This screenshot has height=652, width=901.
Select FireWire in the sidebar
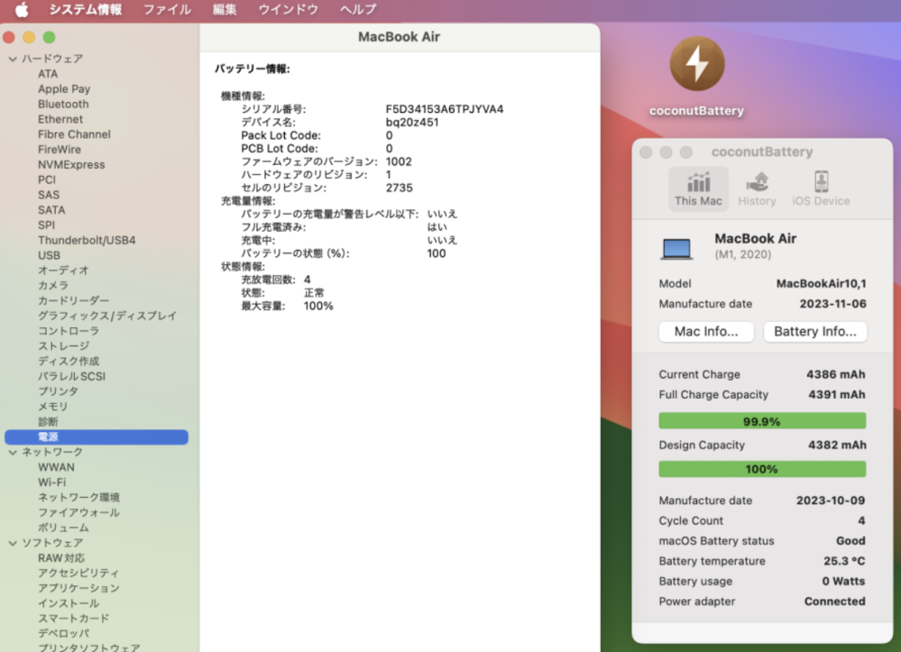pyautogui.click(x=60, y=150)
